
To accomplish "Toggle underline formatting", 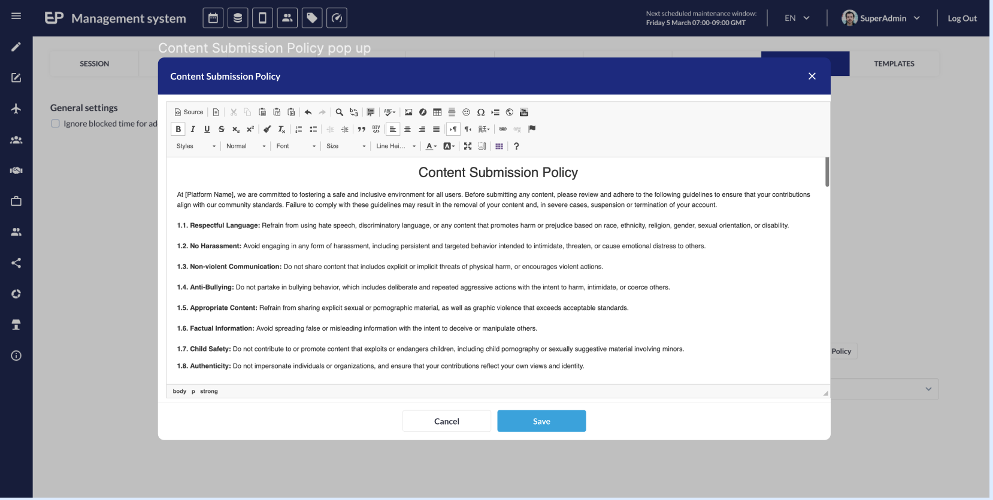I will (x=207, y=129).
